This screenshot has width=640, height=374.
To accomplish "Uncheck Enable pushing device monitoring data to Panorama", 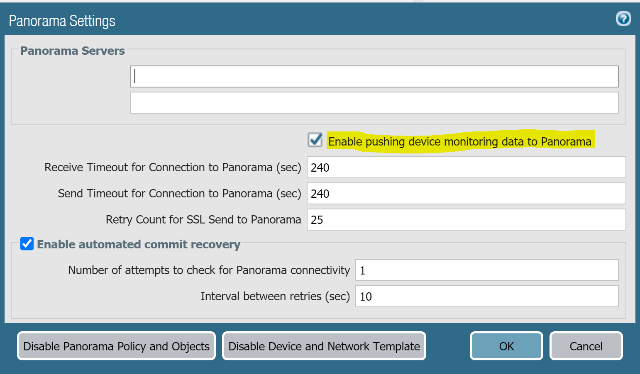I will pyautogui.click(x=315, y=140).
